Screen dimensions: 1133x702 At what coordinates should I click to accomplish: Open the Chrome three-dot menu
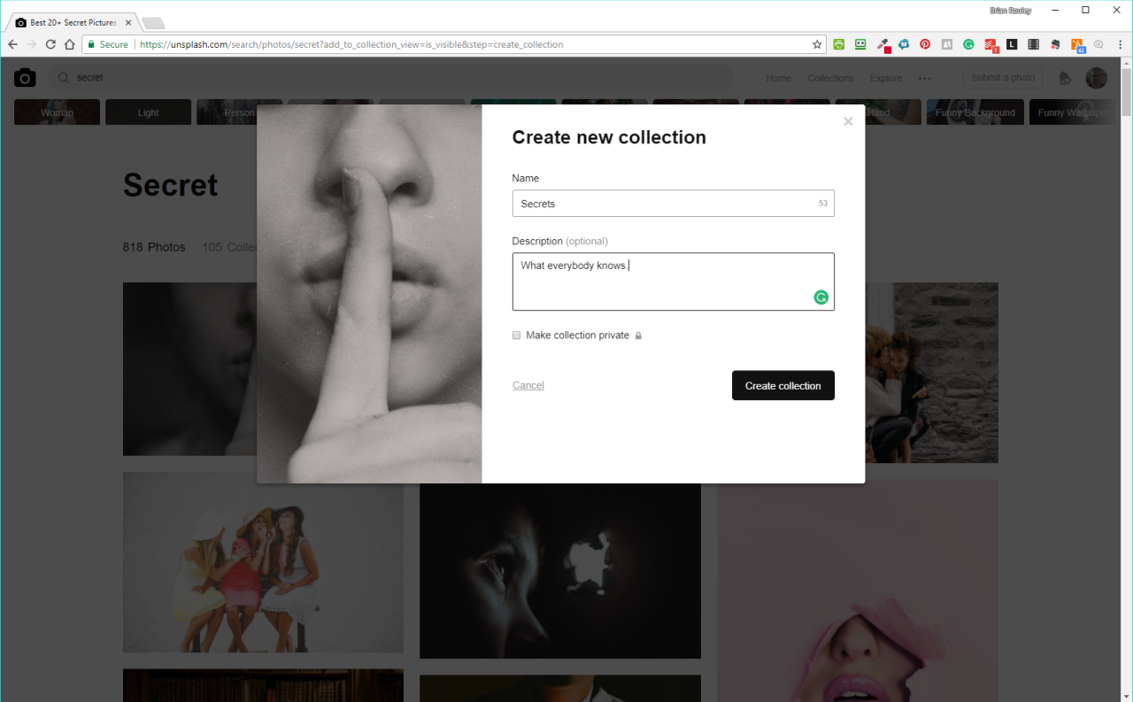[1121, 44]
